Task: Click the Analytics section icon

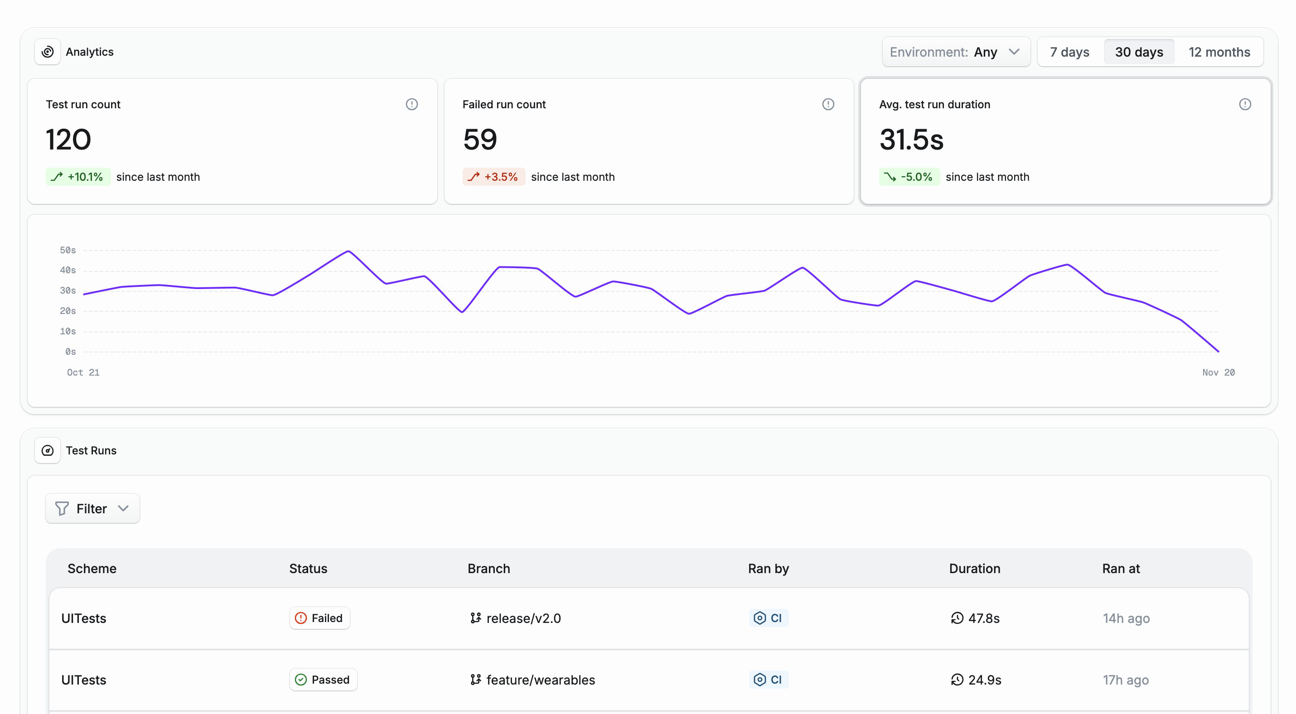Action: coord(47,51)
